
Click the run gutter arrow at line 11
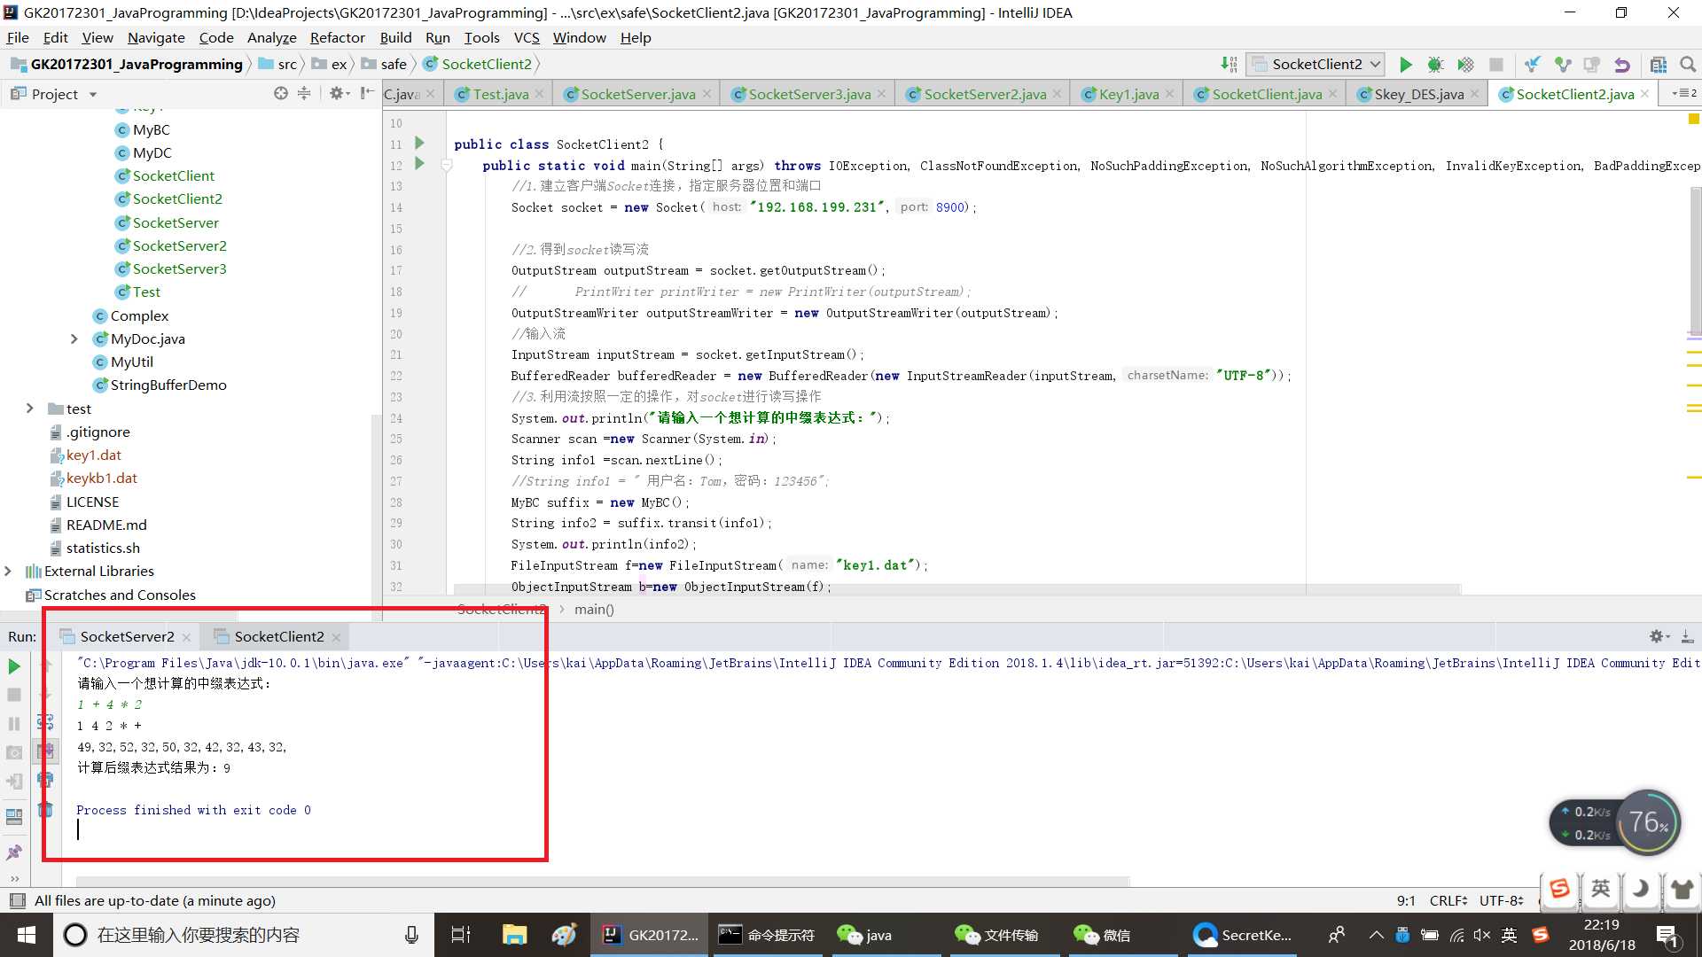click(x=420, y=143)
